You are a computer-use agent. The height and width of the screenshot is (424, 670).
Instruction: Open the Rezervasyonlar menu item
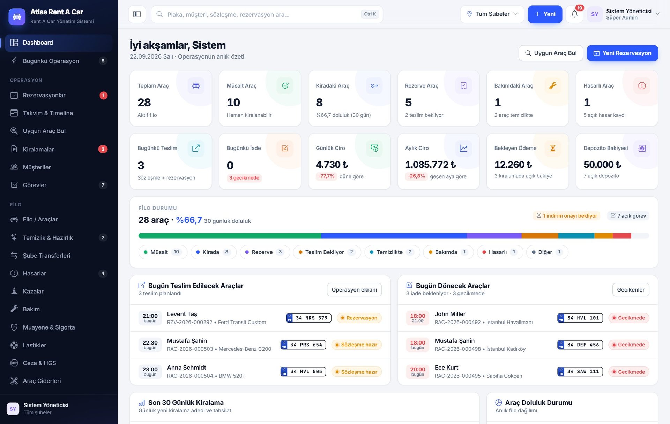tap(59, 95)
